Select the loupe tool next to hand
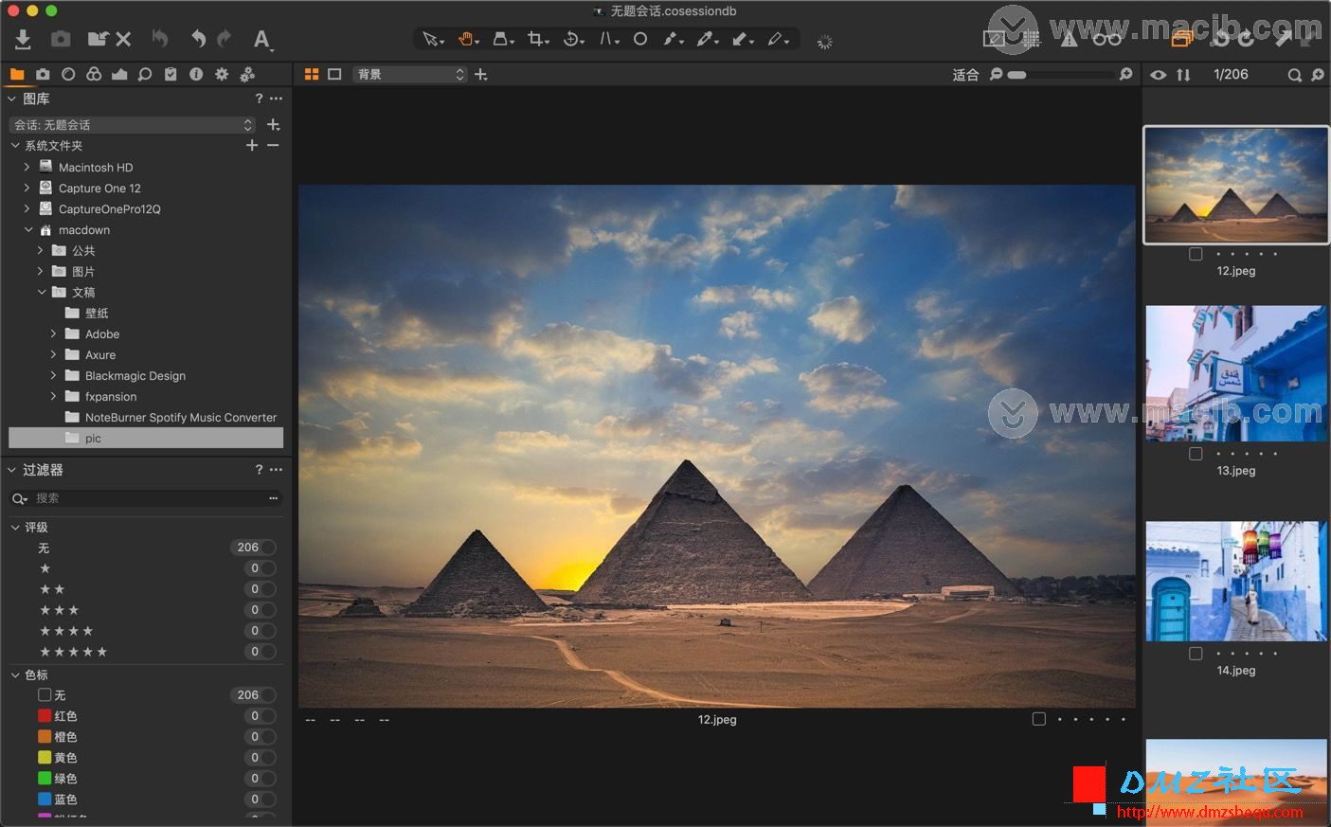The width and height of the screenshot is (1331, 827). (504, 39)
